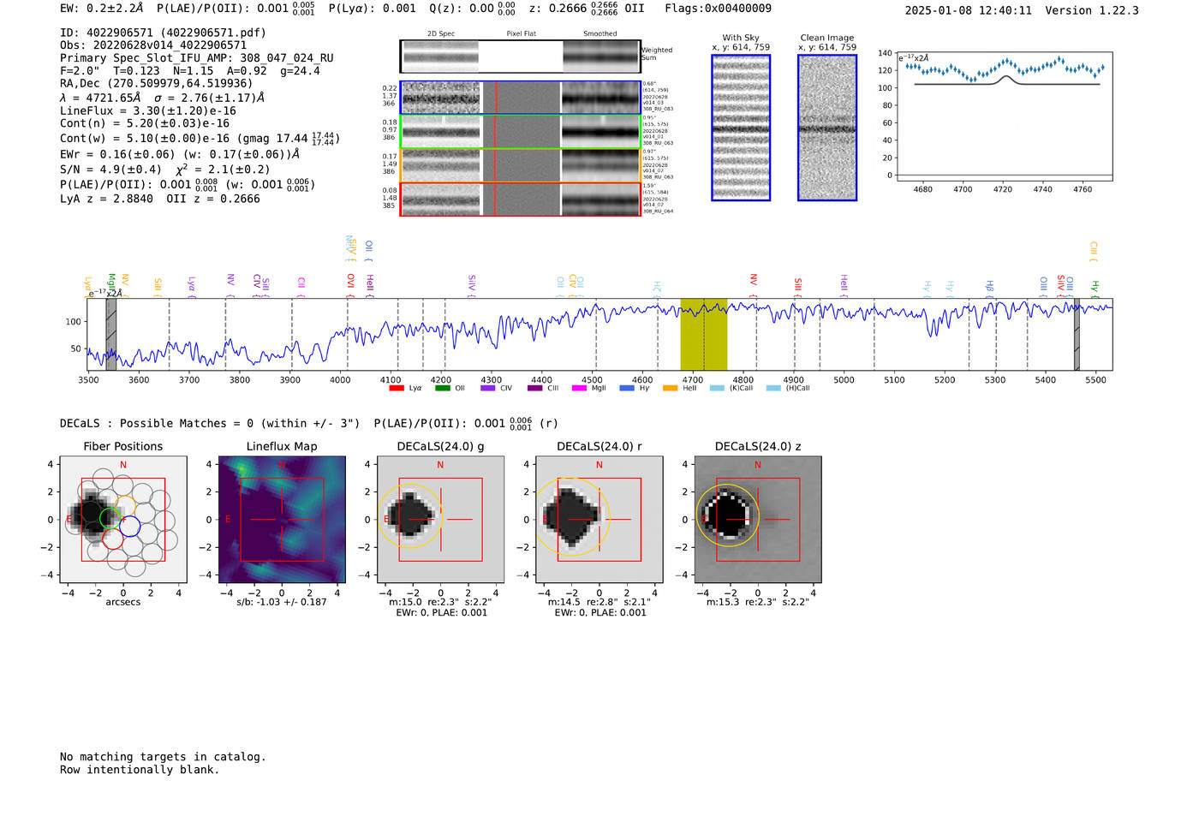Select the DECaLS r-band cutout image

(x=599, y=520)
